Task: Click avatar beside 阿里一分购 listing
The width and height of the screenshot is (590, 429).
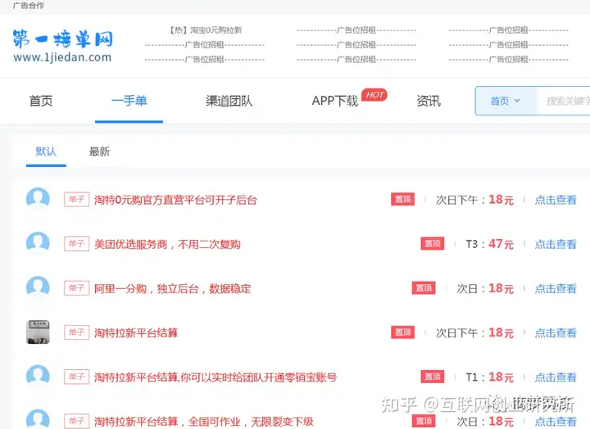Action: tap(38, 287)
